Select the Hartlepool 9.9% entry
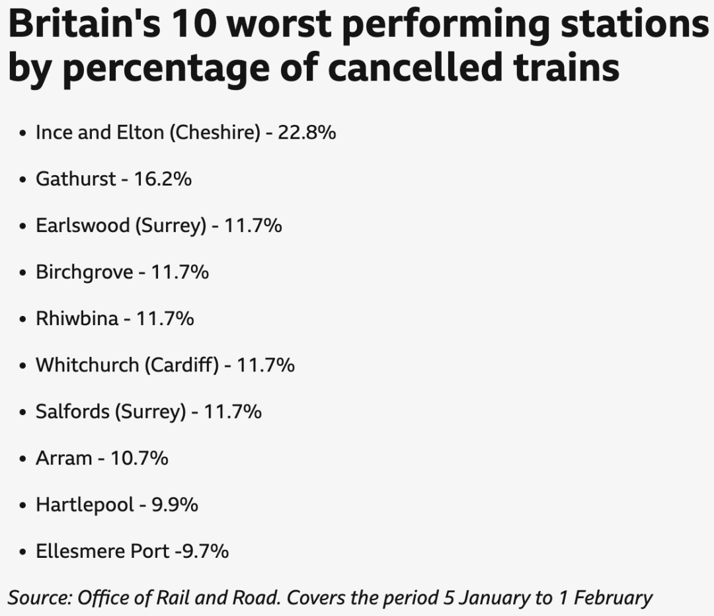The width and height of the screenshot is (714, 616). (117, 505)
